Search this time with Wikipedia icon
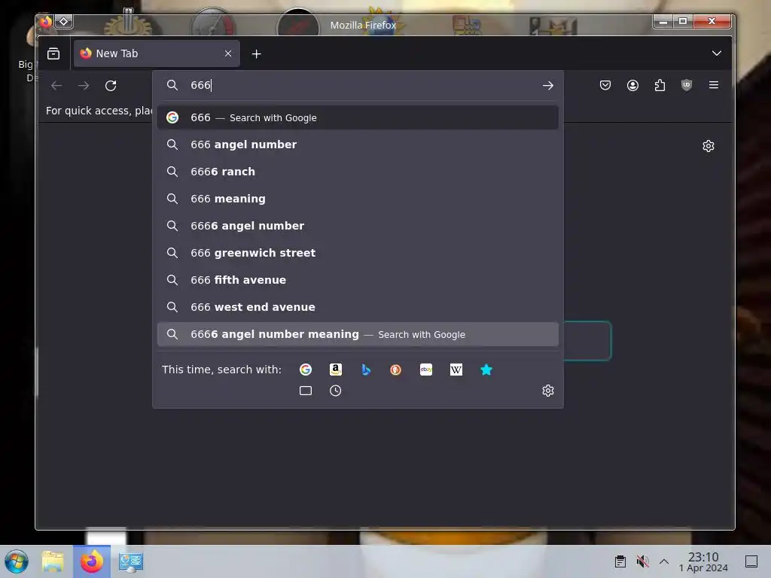Viewport: 771px width, 578px height. click(456, 370)
